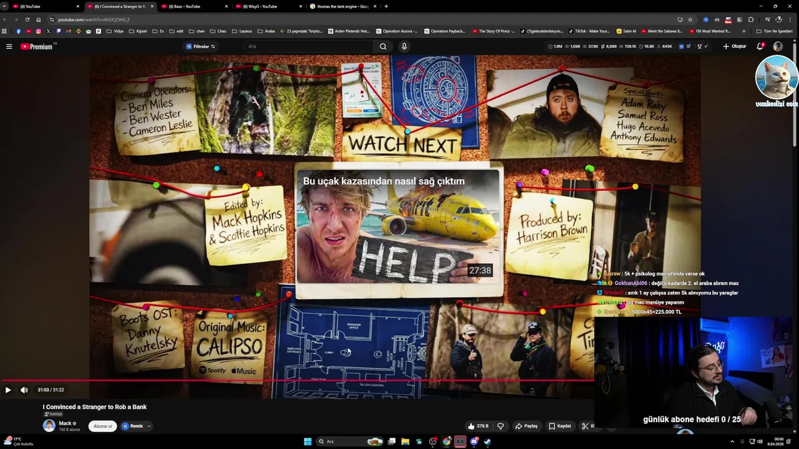This screenshot has width=799, height=449.
Task: Open 'Operation Aurora' bookmark
Action: tap(397, 31)
